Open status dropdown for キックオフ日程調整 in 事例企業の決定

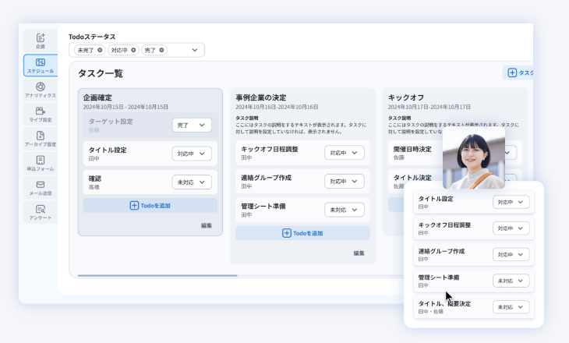point(344,153)
